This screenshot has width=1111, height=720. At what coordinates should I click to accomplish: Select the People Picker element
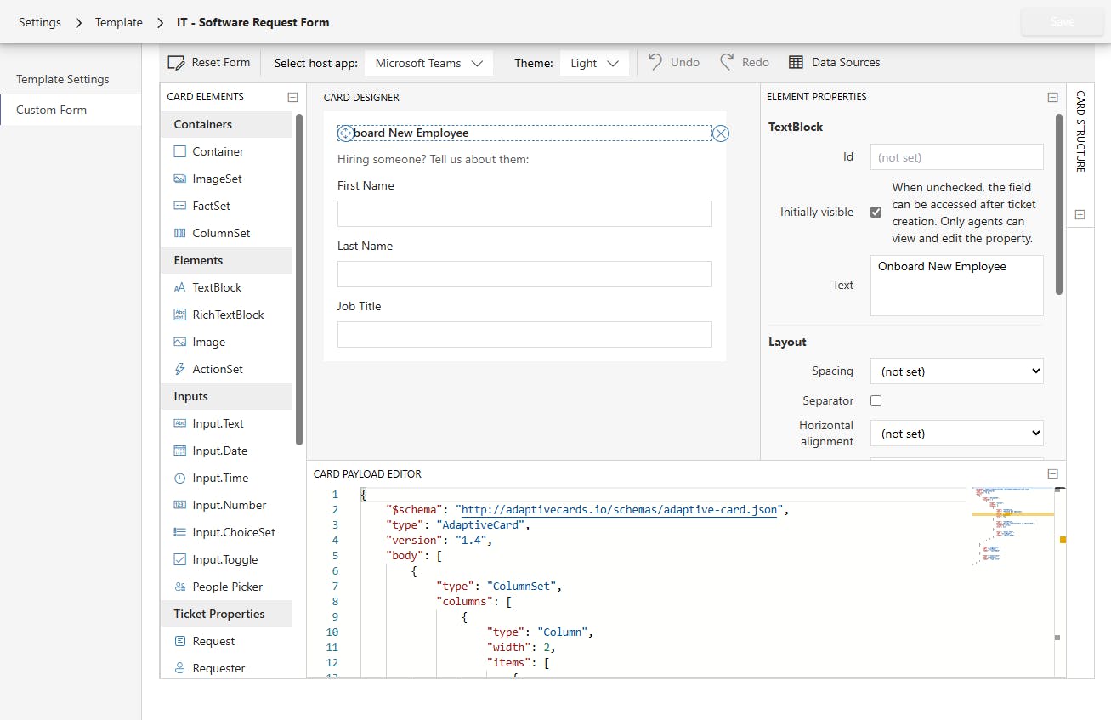click(x=227, y=587)
